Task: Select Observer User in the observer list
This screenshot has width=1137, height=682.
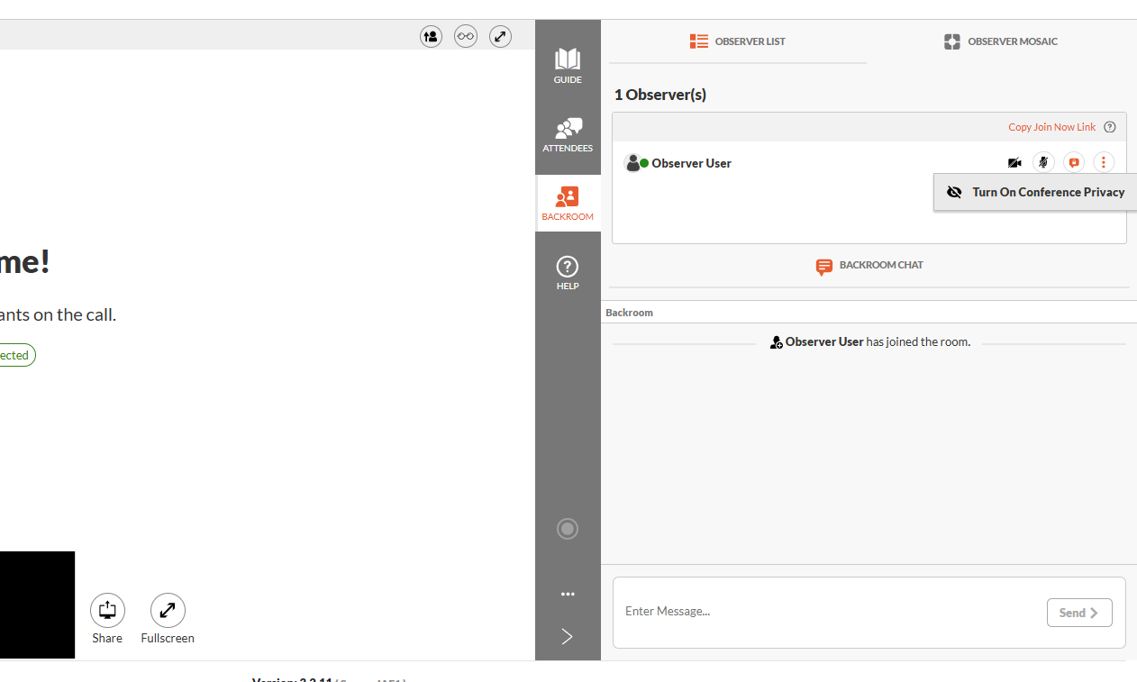Action: click(691, 163)
